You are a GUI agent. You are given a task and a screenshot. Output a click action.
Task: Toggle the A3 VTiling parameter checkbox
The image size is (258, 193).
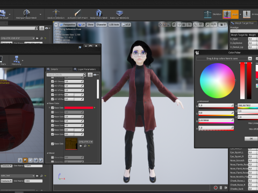tap(53, 90)
